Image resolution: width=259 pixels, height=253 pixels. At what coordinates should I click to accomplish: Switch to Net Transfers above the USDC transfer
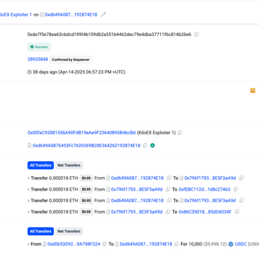69,231
